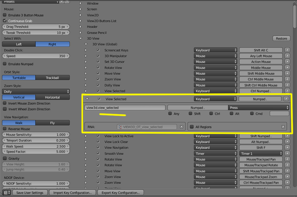Screen dimensions: 297x197
Task: Enable Emulate Numpad
Action: (x=5, y=64)
